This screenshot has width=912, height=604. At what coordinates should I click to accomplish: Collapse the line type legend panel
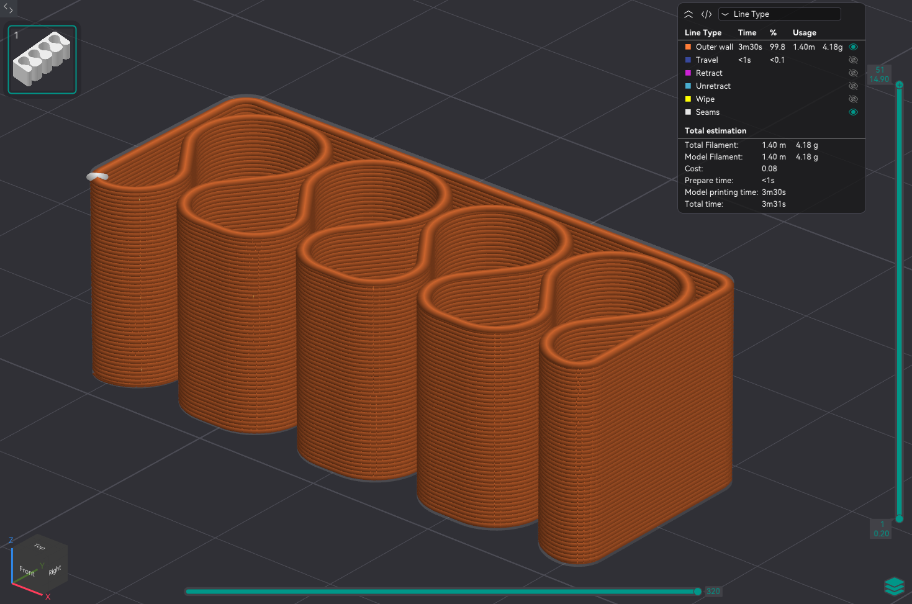point(689,14)
